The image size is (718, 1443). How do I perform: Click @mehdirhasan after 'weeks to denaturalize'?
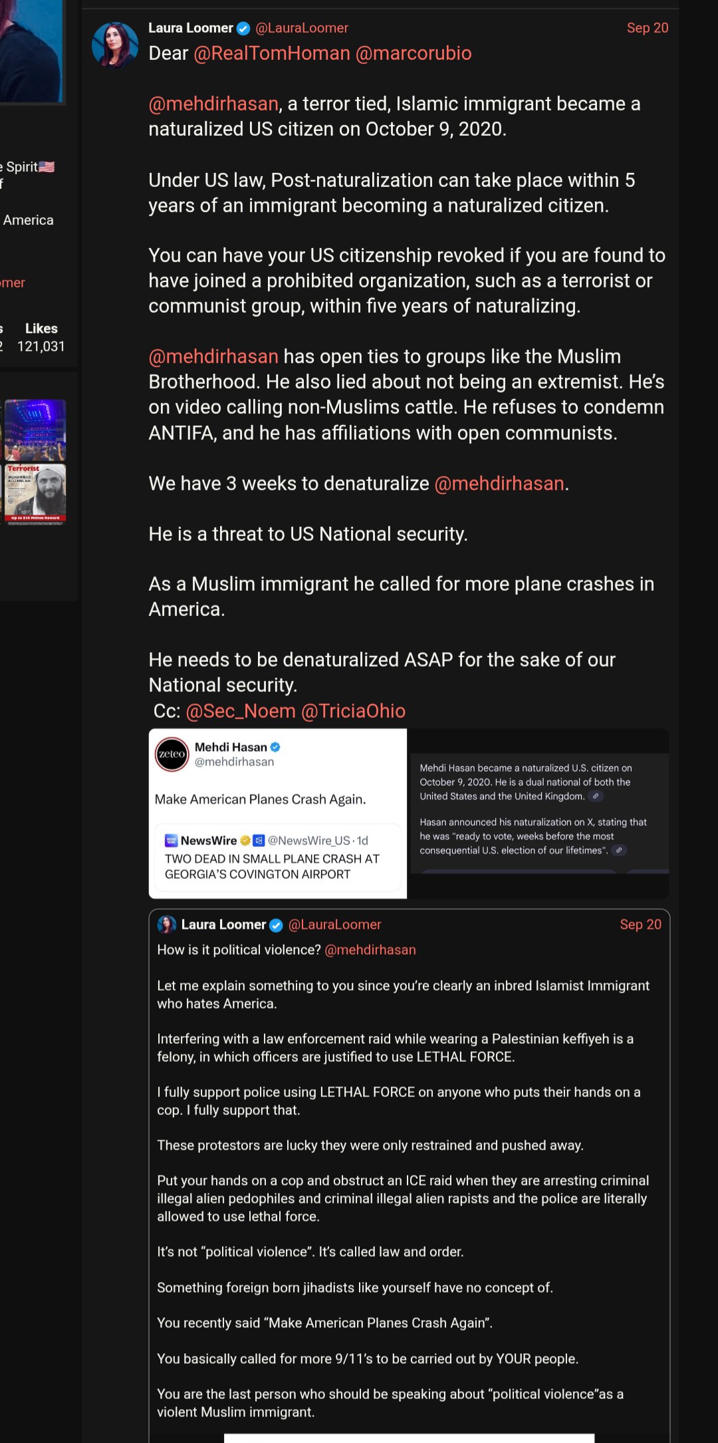click(499, 484)
